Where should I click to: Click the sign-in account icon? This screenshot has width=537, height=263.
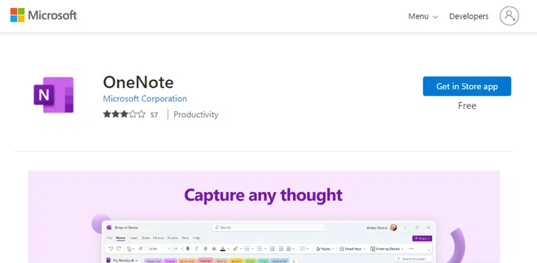509,16
